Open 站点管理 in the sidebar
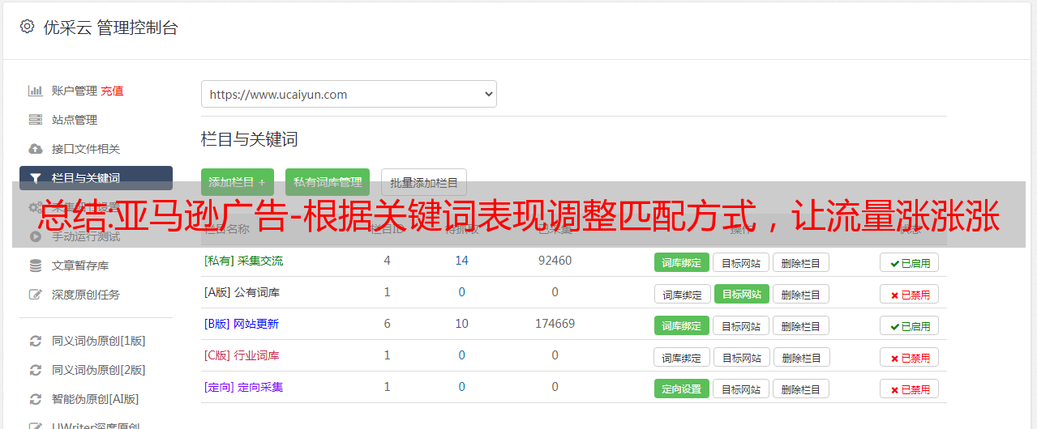The height and width of the screenshot is (429, 1037). click(75, 120)
